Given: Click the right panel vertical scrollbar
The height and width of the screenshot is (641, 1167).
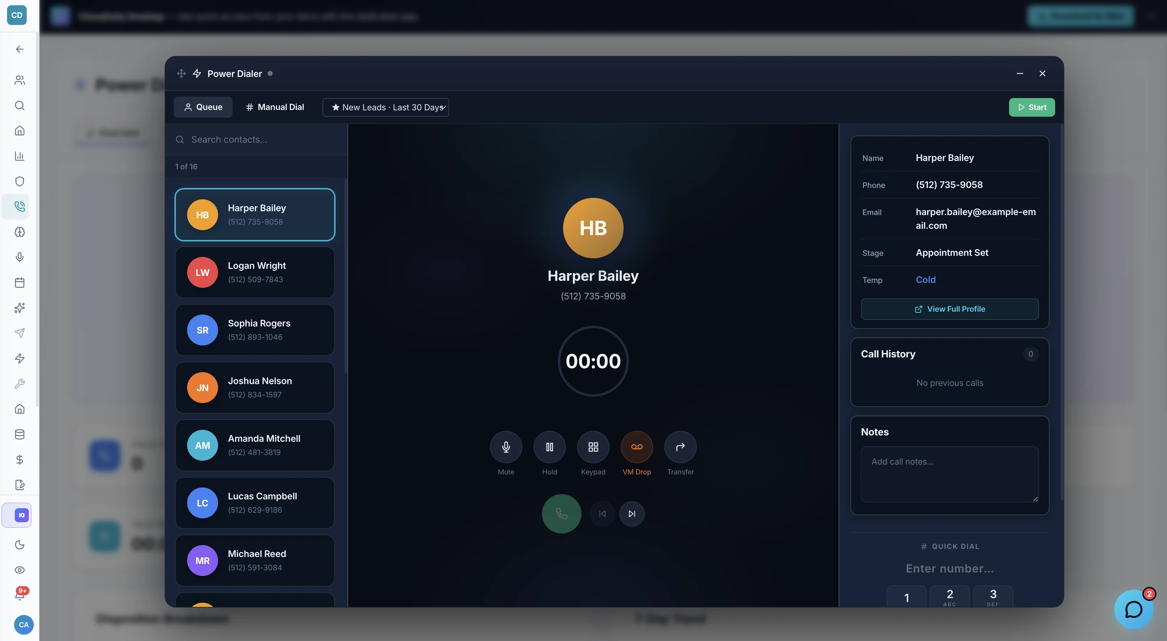Looking at the screenshot, I should tap(1061, 312).
